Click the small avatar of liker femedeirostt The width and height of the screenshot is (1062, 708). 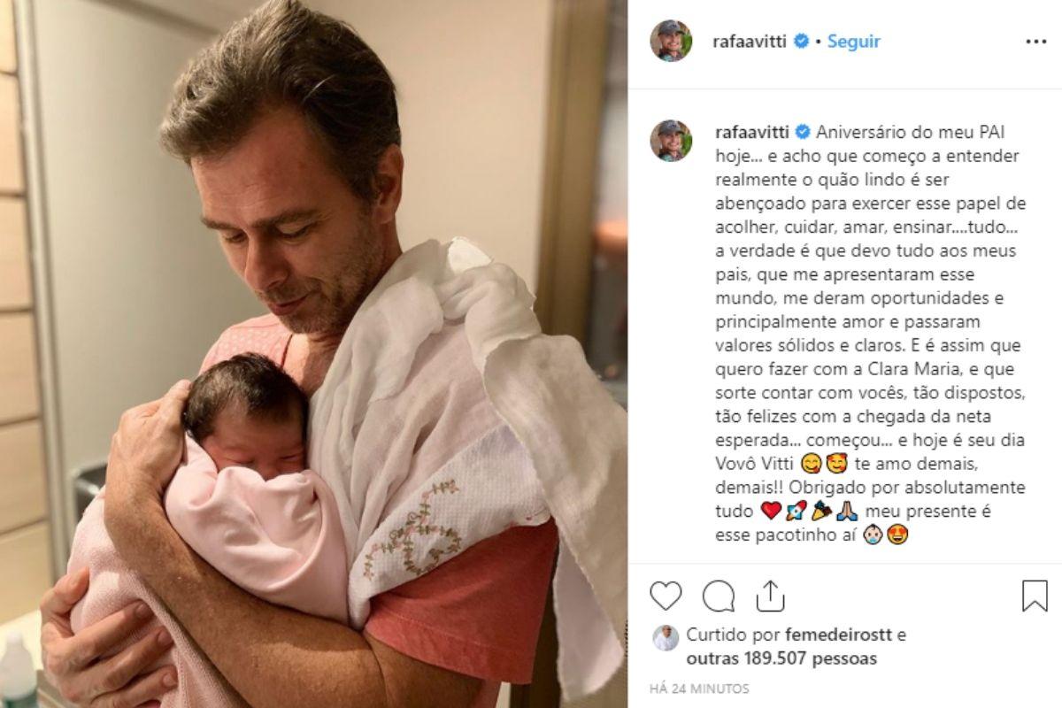(666, 638)
